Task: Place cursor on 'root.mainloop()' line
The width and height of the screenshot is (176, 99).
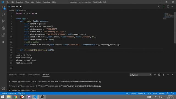Action: click(x=24, y=63)
